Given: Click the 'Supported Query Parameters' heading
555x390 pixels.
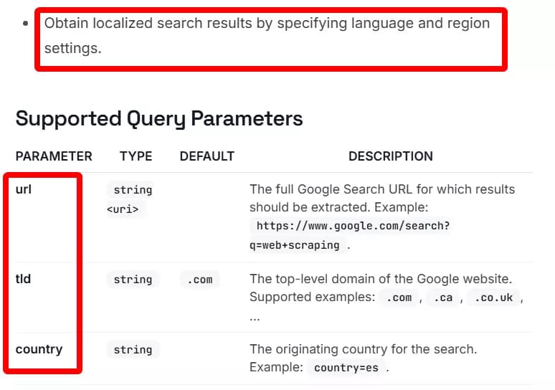Looking at the screenshot, I should pos(159,118).
